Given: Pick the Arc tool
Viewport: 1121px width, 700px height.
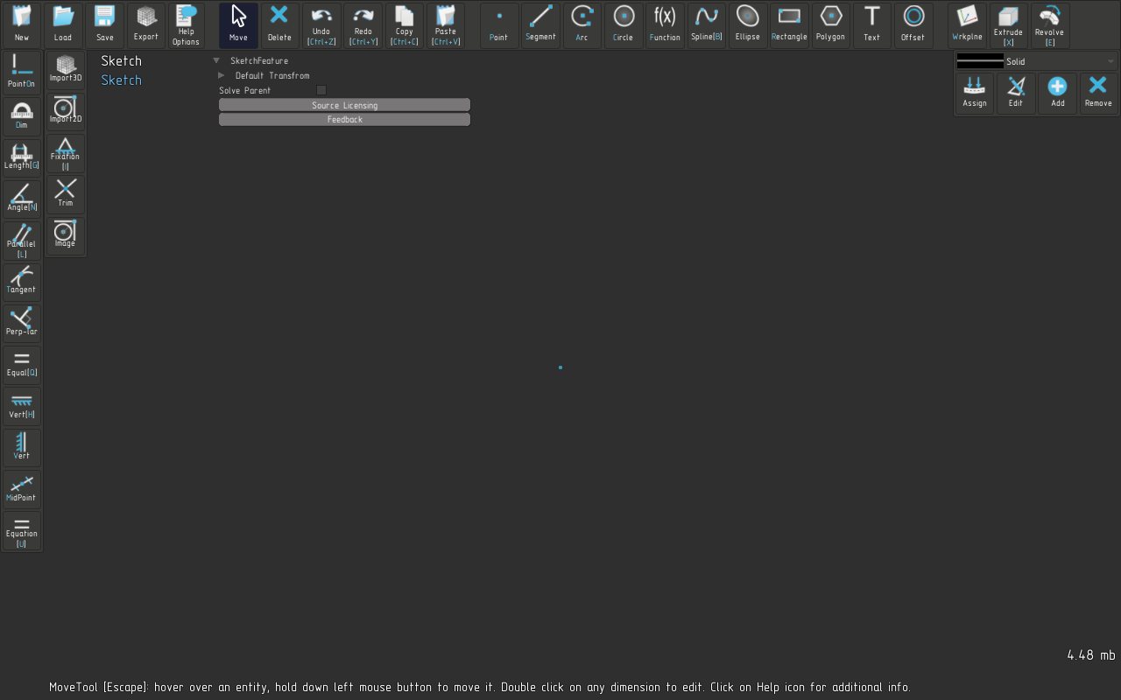Looking at the screenshot, I should [x=582, y=24].
